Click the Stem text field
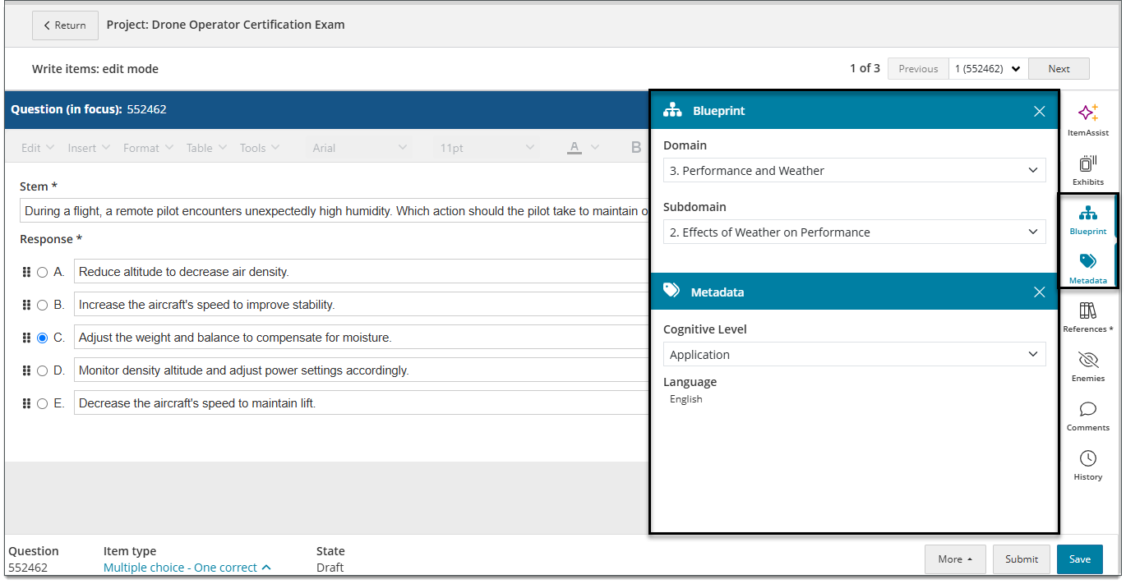 coord(334,211)
